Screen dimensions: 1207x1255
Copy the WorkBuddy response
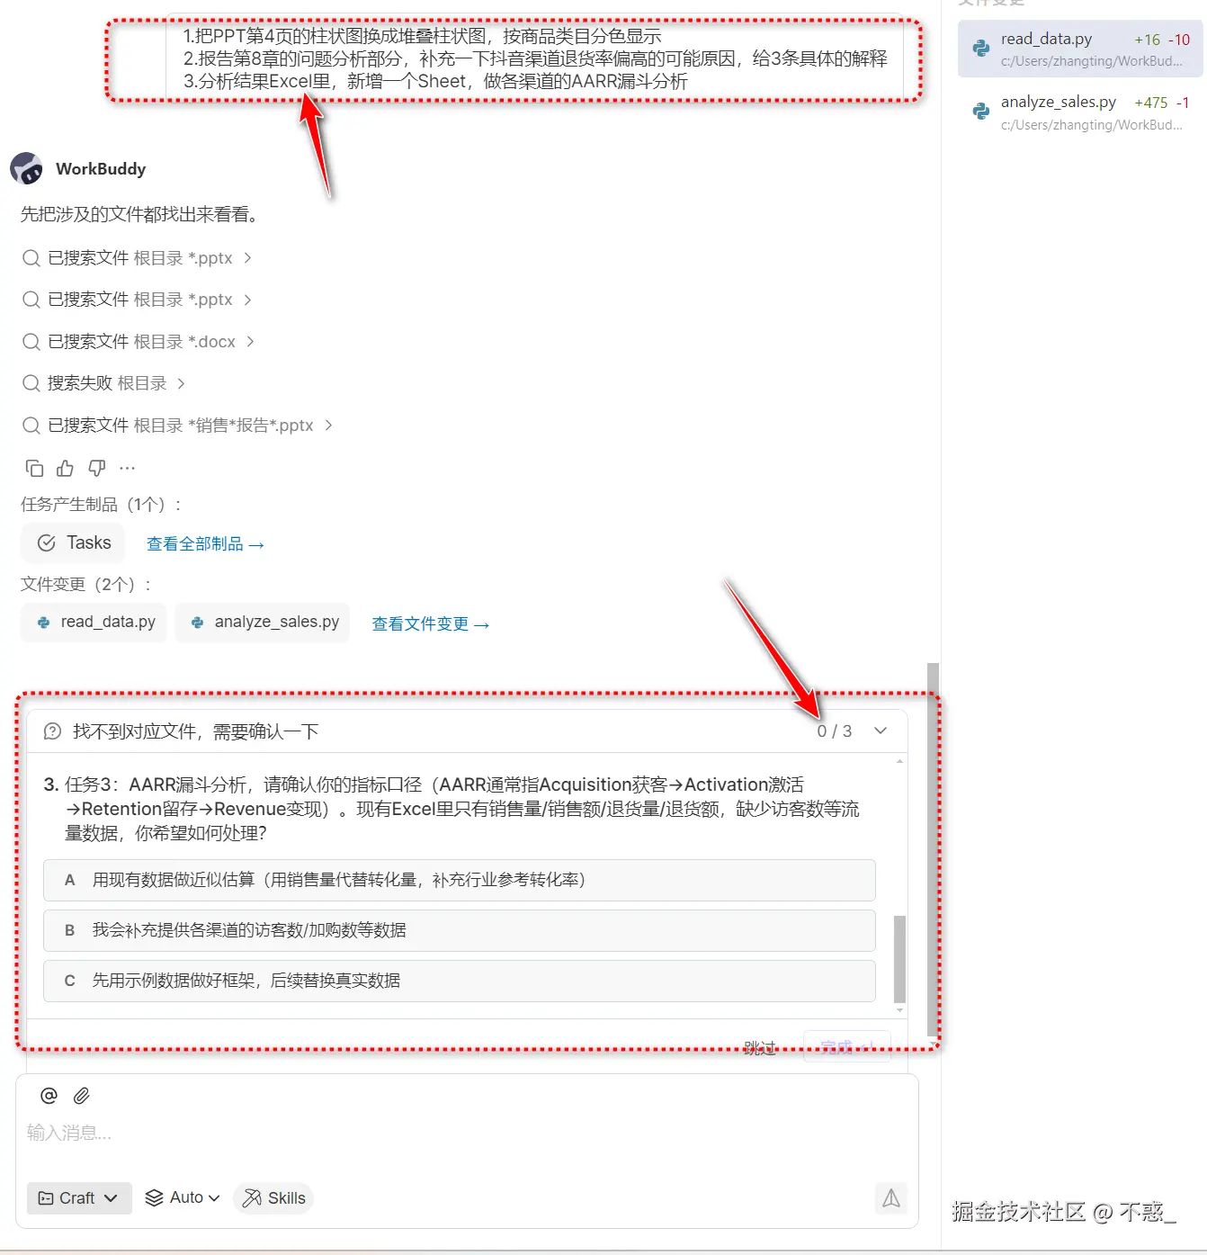pos(34,468)
